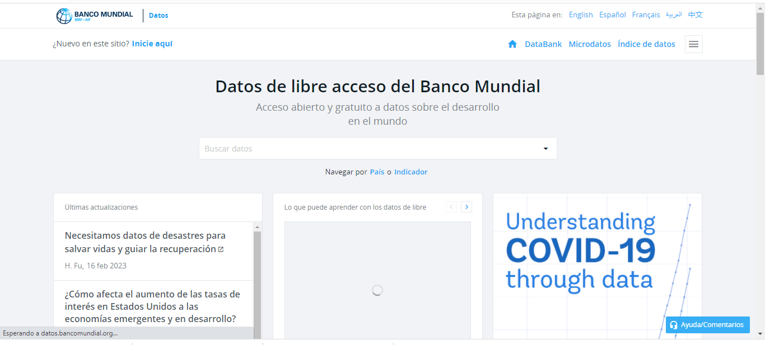The width and height of the screenshot is (765, 345).
Task: Open Microdatos in navigation
Action: click(x=590, y=44)
